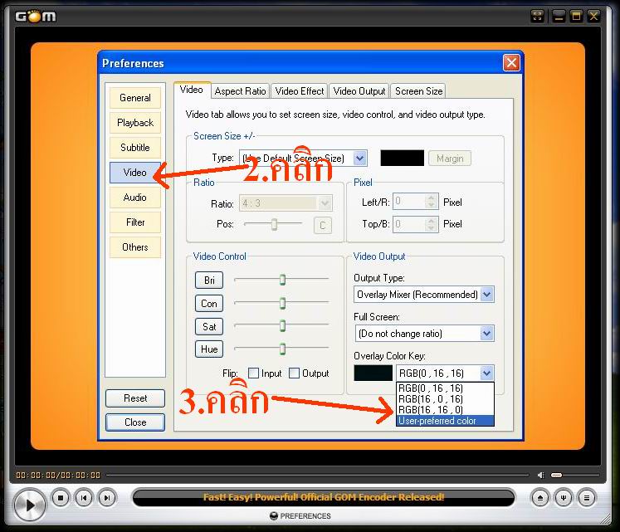Open the Playback preferences category

134,123
